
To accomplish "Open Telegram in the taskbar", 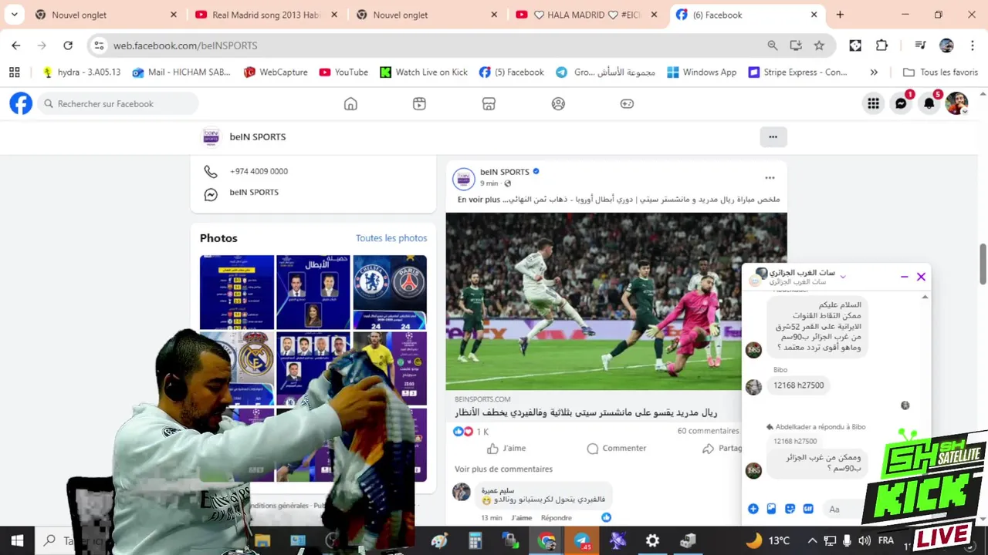I will (x=582, y=540).
